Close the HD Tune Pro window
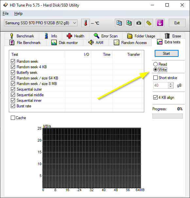190x198 pixels. (182, 5)
